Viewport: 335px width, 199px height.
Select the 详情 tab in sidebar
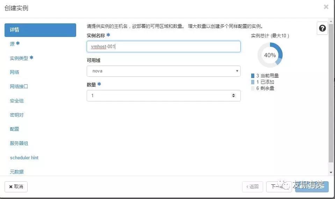pos(40,30)
